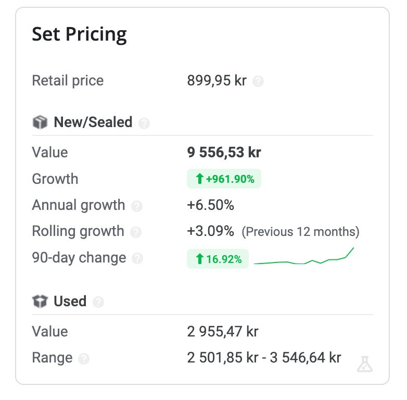
Task: Click the open box Used icon
Action: (40, 301)
